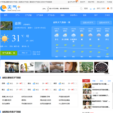Click the 07月30日 sunny forecast icon
Viewport: 113px width, 113px height.
tap(82, 35)
